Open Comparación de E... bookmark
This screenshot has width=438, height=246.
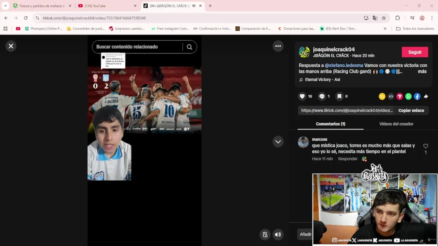tap(254, 29)
